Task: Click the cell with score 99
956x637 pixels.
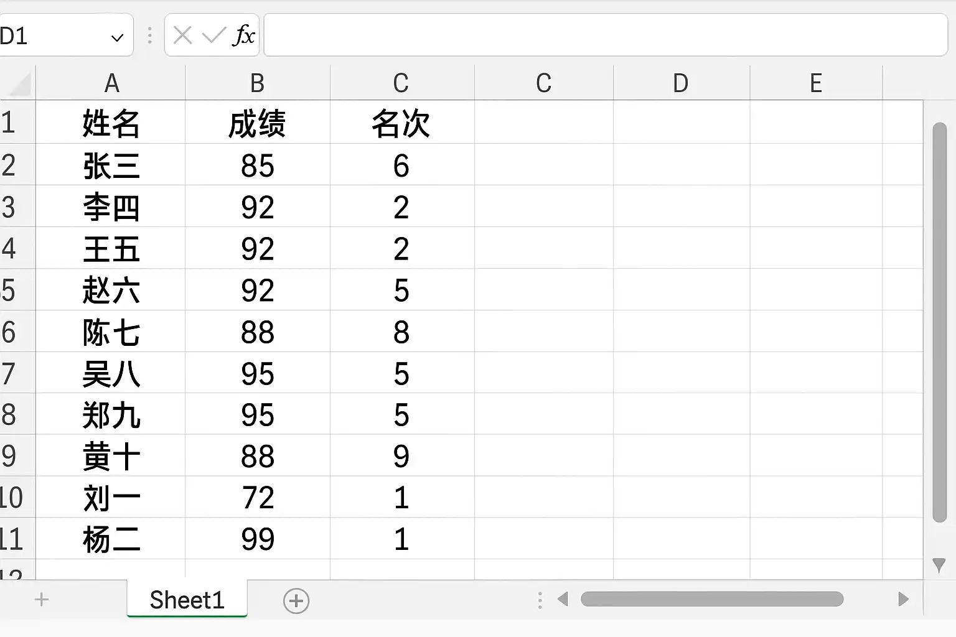Action: [x=258, y=539]
